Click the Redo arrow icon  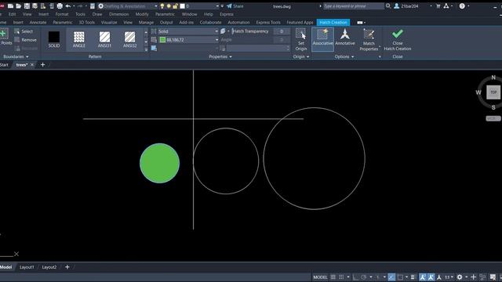coord(80,6)
